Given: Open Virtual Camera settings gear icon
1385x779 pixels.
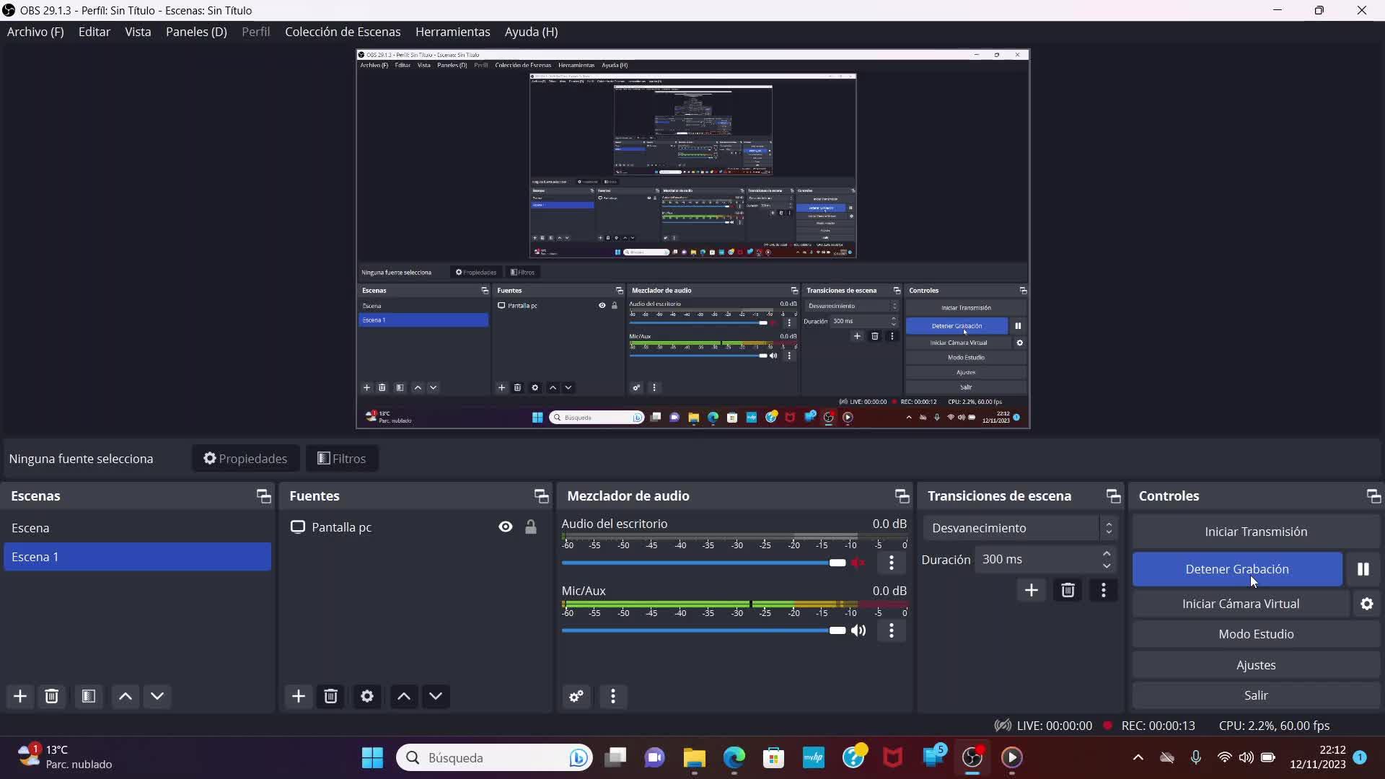Looking at the screenshot, I should tap(1366, 604).
